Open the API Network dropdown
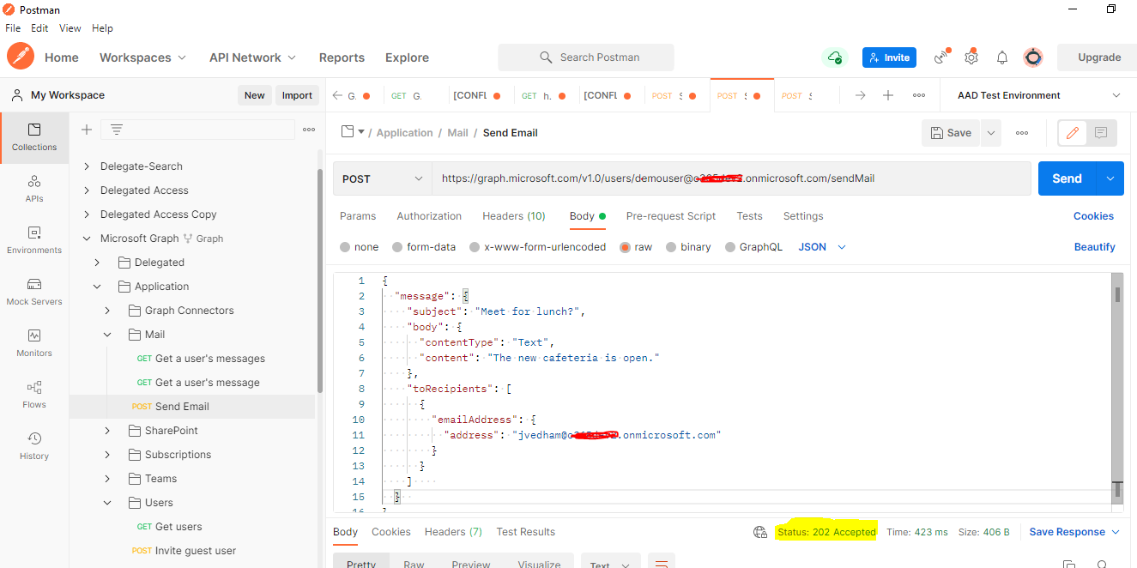The image size is (1137, 568). 252,57
